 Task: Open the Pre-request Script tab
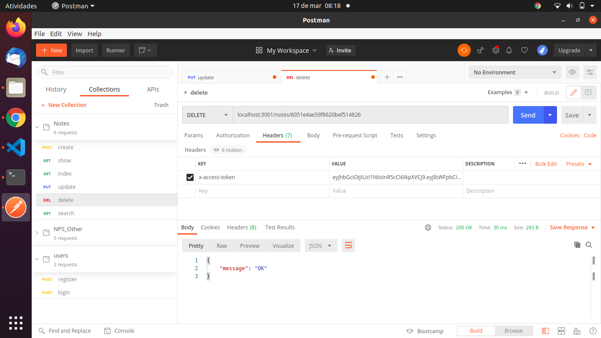click(x=355, y=136)
